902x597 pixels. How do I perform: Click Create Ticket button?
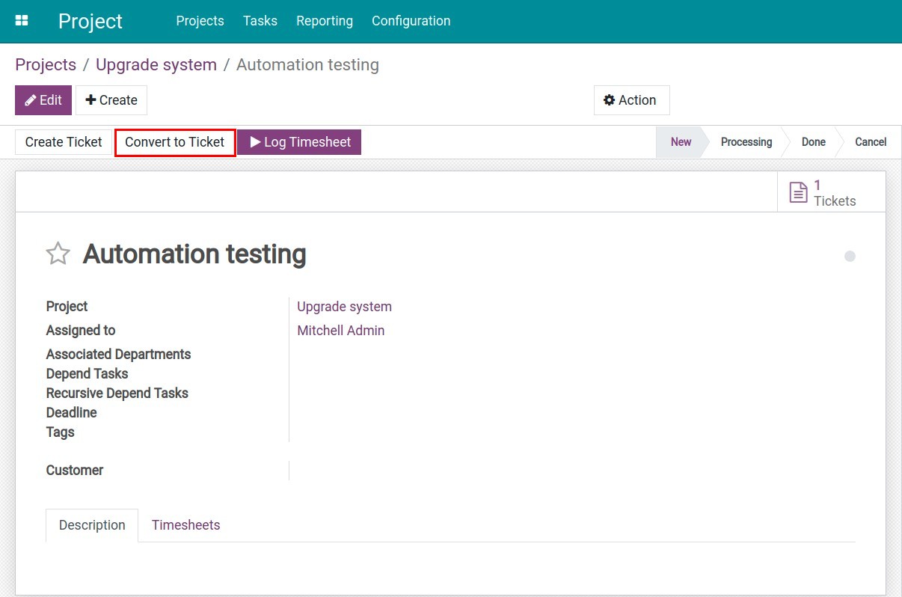tap(64, 142)
